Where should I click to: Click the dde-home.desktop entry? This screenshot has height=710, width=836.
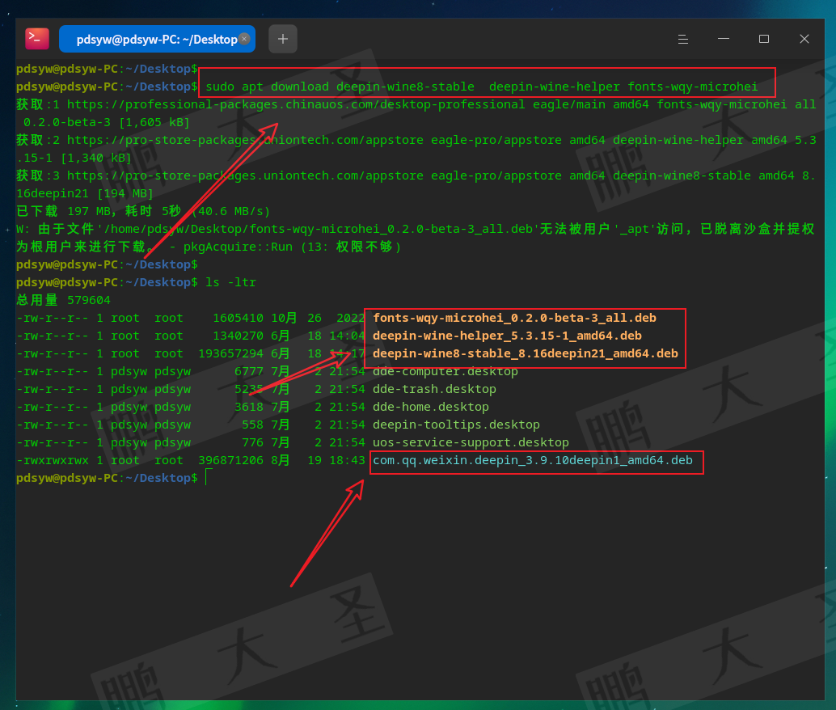click(x=430, y=407)
